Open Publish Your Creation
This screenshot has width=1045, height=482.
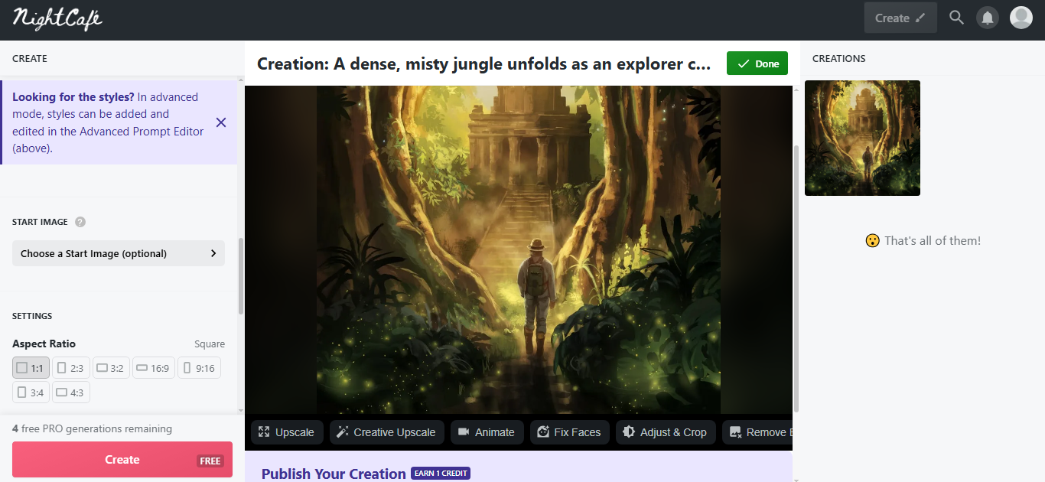[x=334, y=473]
